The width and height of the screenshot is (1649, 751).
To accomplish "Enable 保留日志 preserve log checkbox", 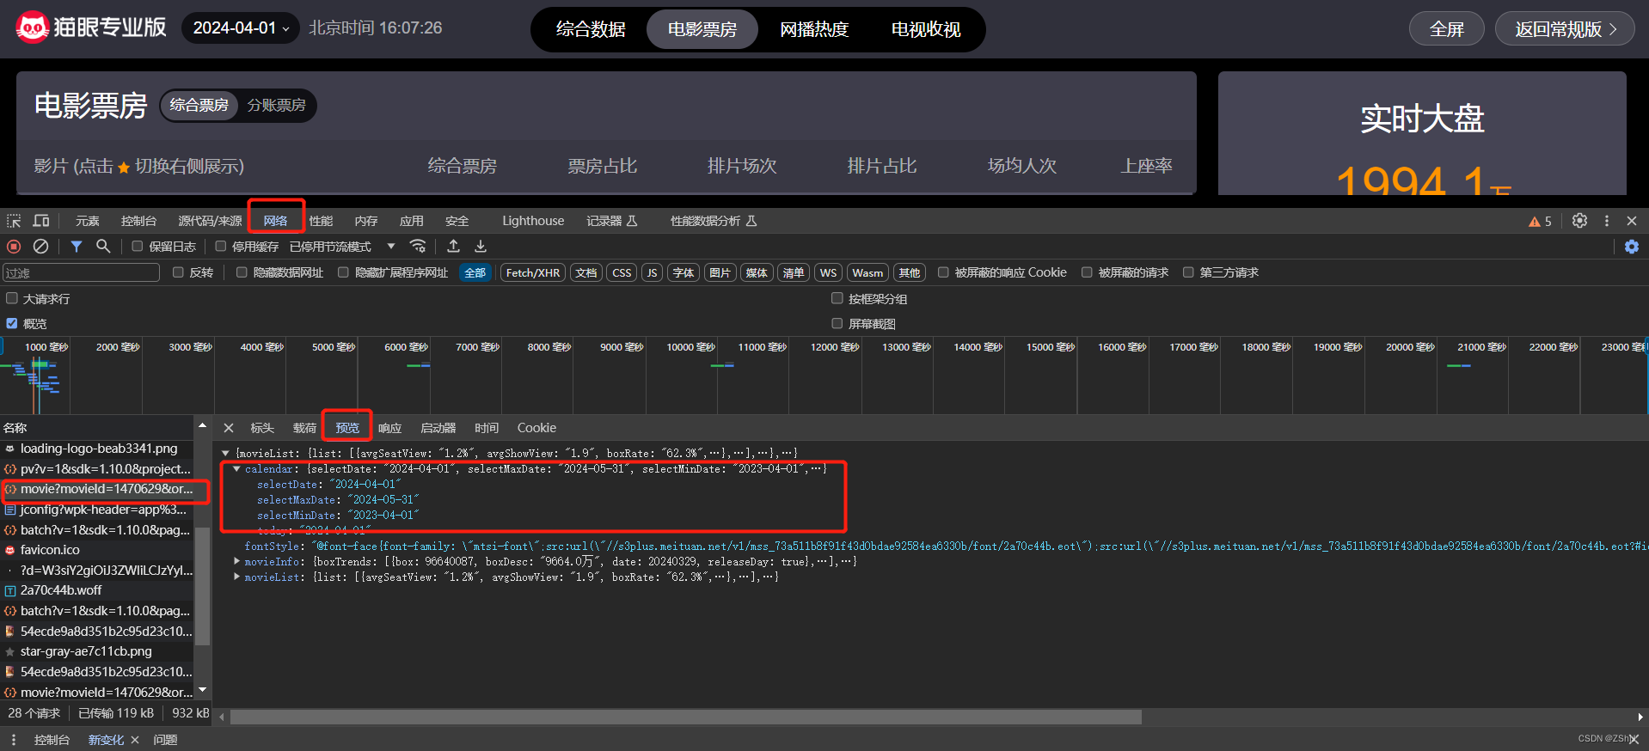I will click(137, 247).
